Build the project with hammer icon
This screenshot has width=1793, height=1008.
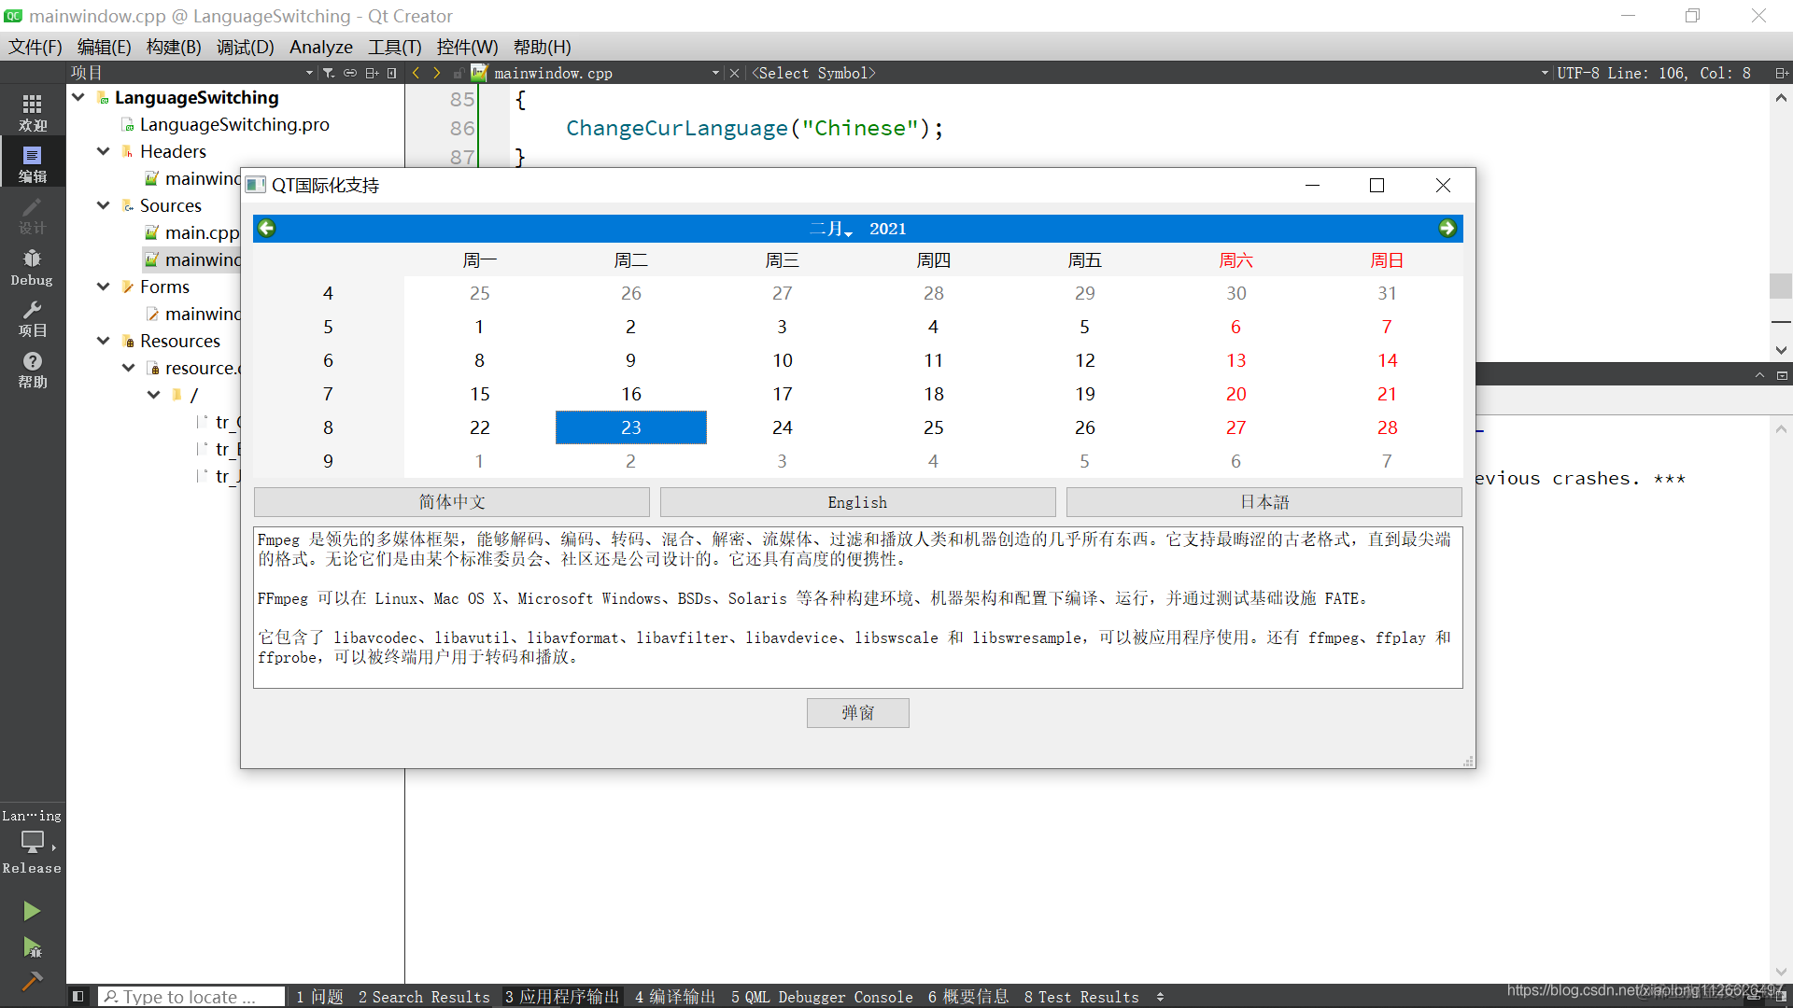pyautogui.click(x=32, y=981)
